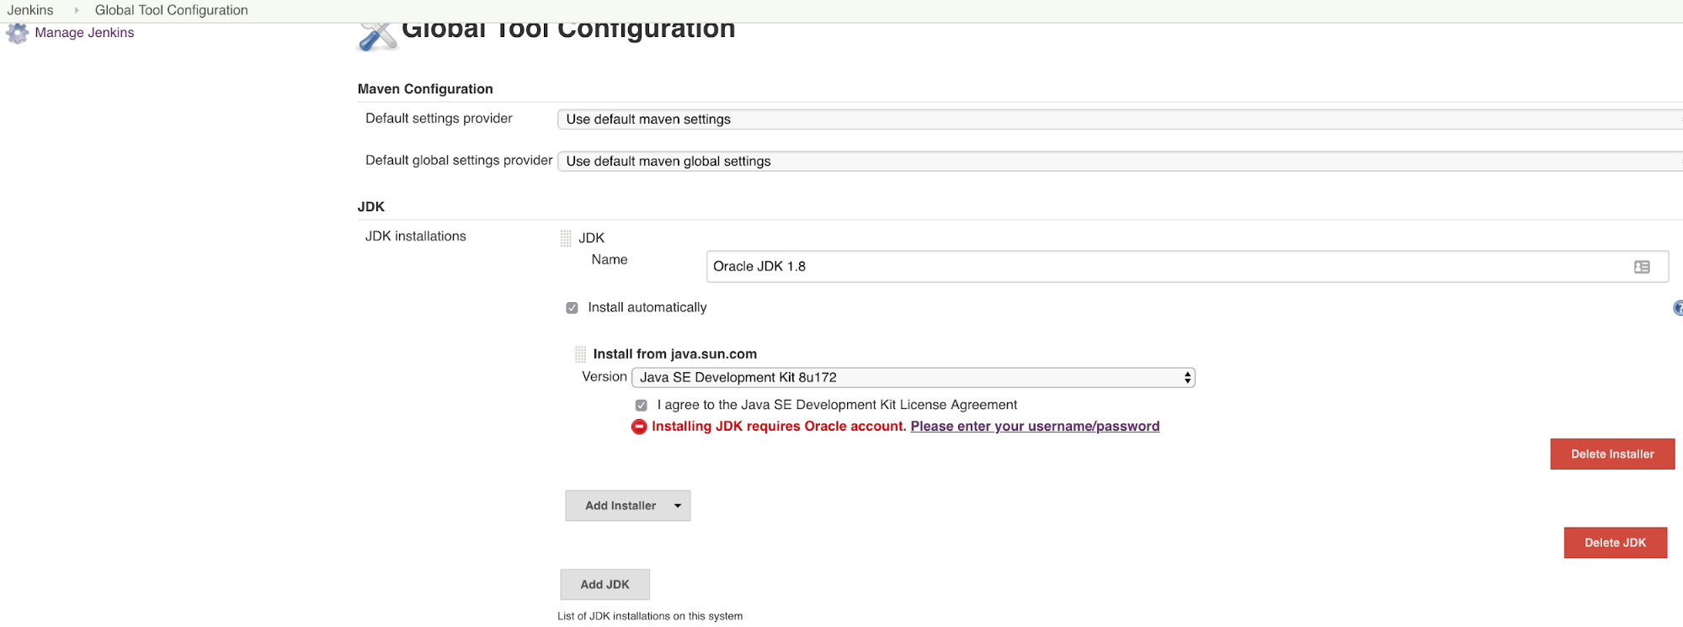Click the form icon in Name field
Screen dimensions: 1683x627
pos(1642,267)
